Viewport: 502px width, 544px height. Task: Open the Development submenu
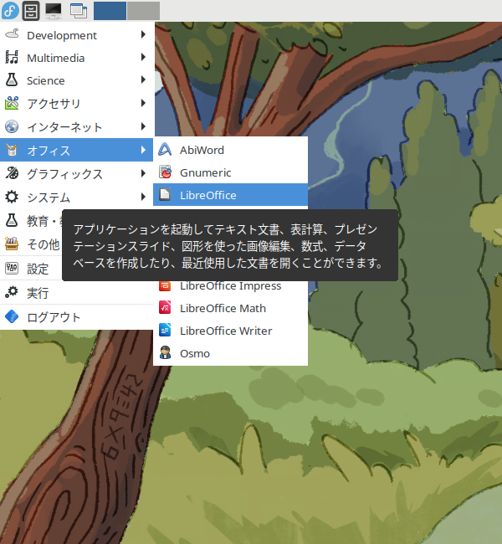tap(77, 35)
